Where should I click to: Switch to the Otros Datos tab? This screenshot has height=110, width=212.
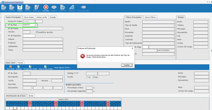coord(29,17)
